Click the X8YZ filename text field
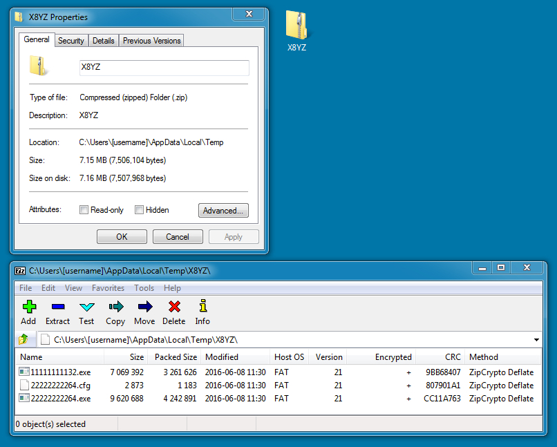This screenshot has height=447, width=557. tap(164, 68)
